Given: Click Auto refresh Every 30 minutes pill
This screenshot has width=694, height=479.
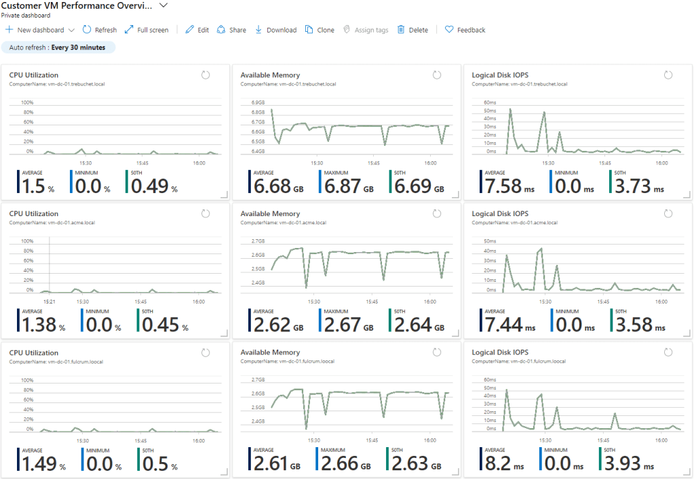Looking at the screenshot, I should (58, 47).
